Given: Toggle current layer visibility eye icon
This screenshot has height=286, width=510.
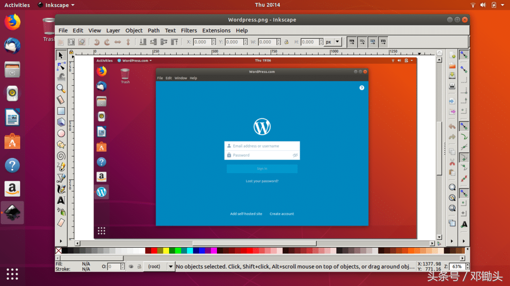Looking at the screenshot, I should tap(131, 266).
